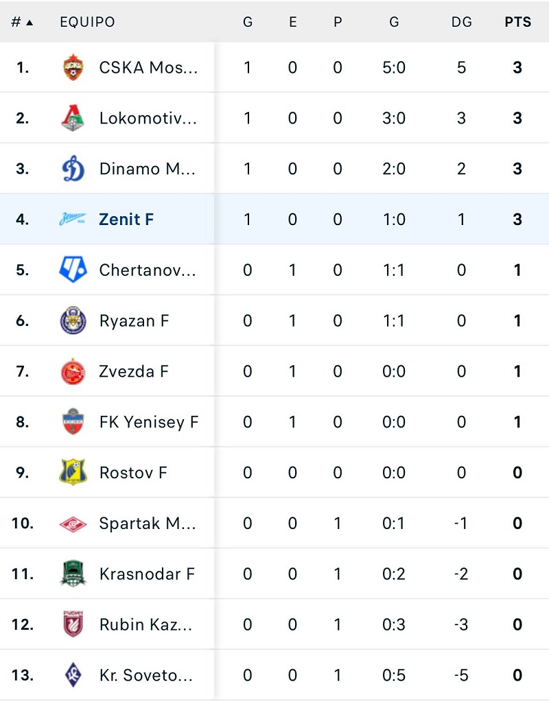Click the EQUIPO column header
This screenshot has width=549, height=702.
point(87,22)
